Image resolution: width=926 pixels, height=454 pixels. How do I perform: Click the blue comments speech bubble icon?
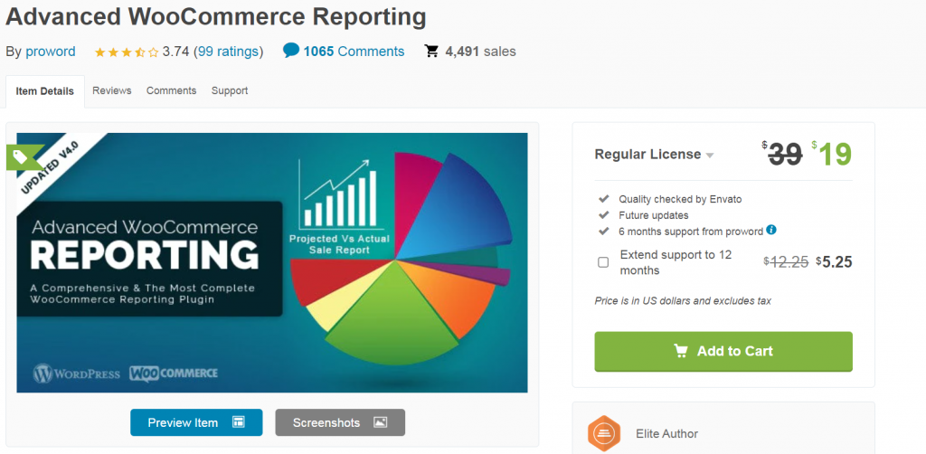(x=291, y=51)
